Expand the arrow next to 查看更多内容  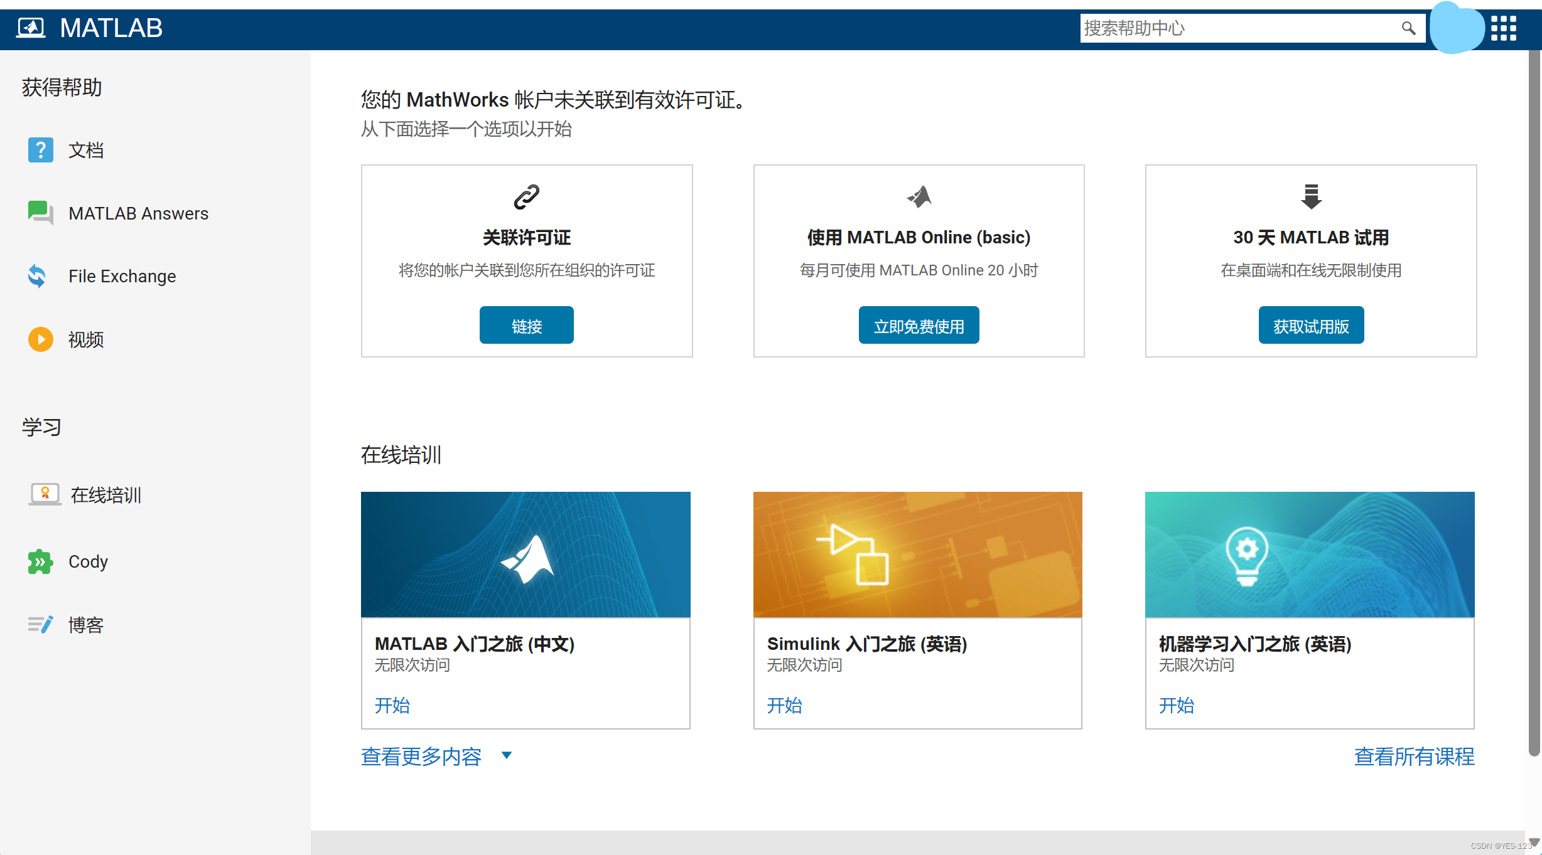pos(507,755)
